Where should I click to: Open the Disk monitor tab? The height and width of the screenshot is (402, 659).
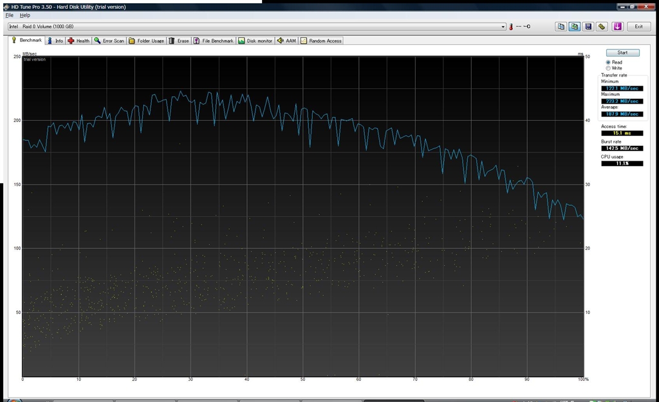pos(255,41)
